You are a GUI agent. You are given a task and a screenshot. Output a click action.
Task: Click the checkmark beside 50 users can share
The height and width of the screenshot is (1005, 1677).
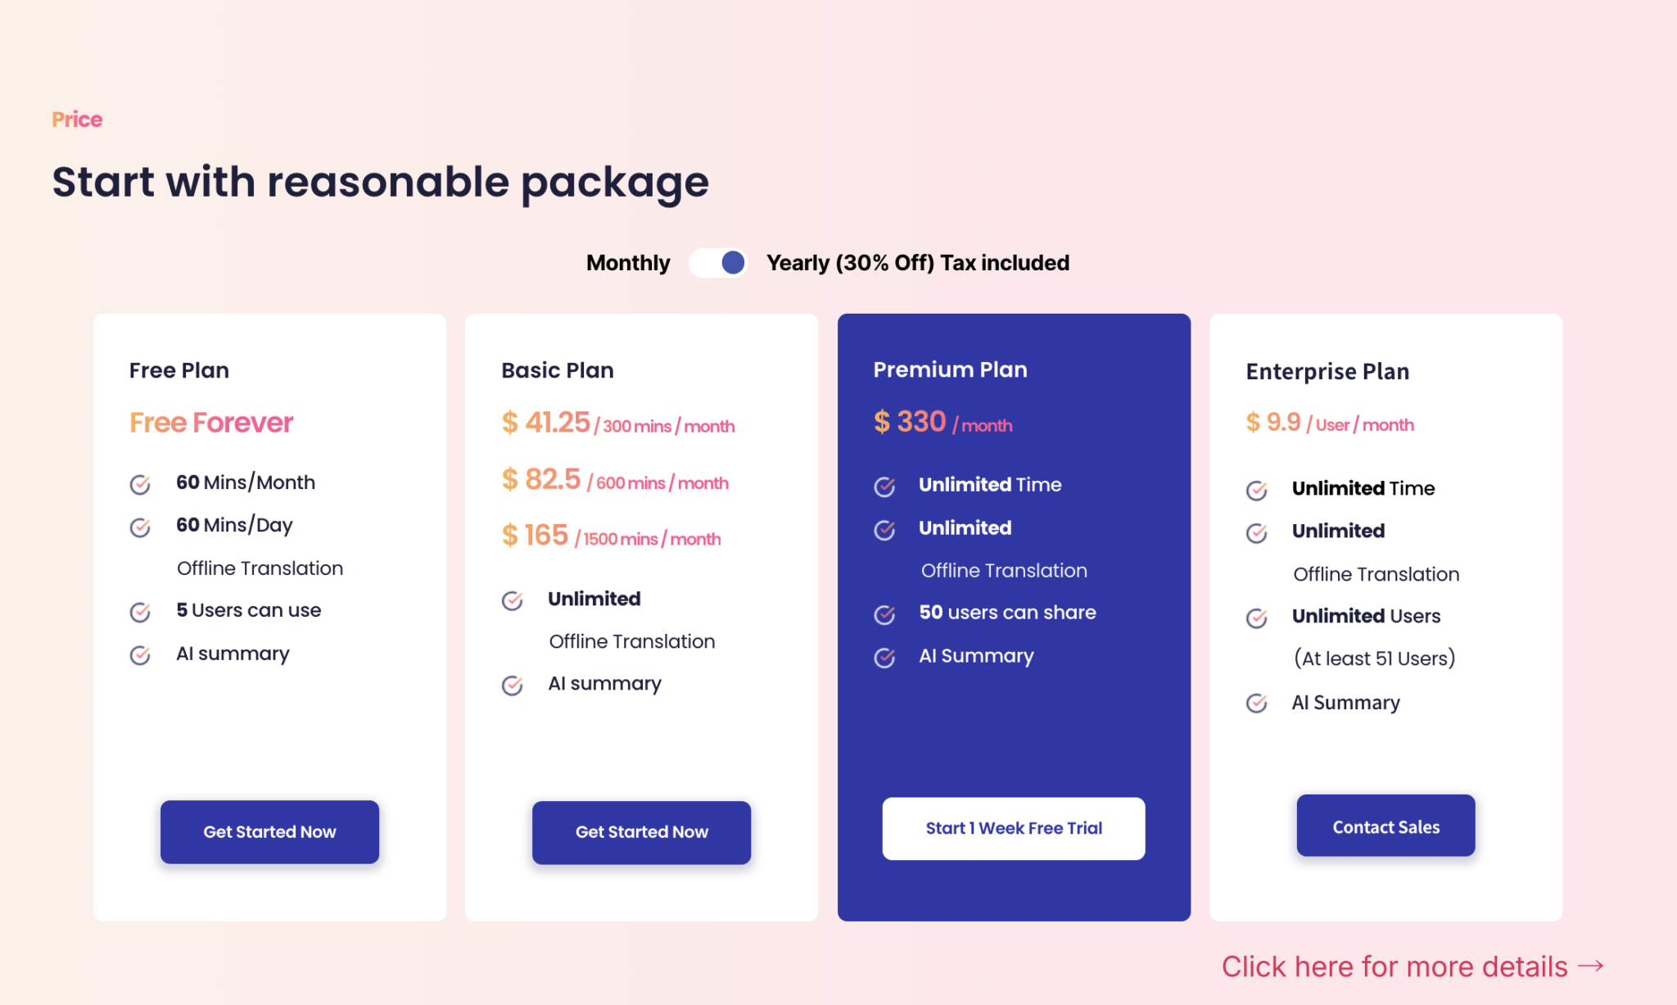click(x=885, y=614)
